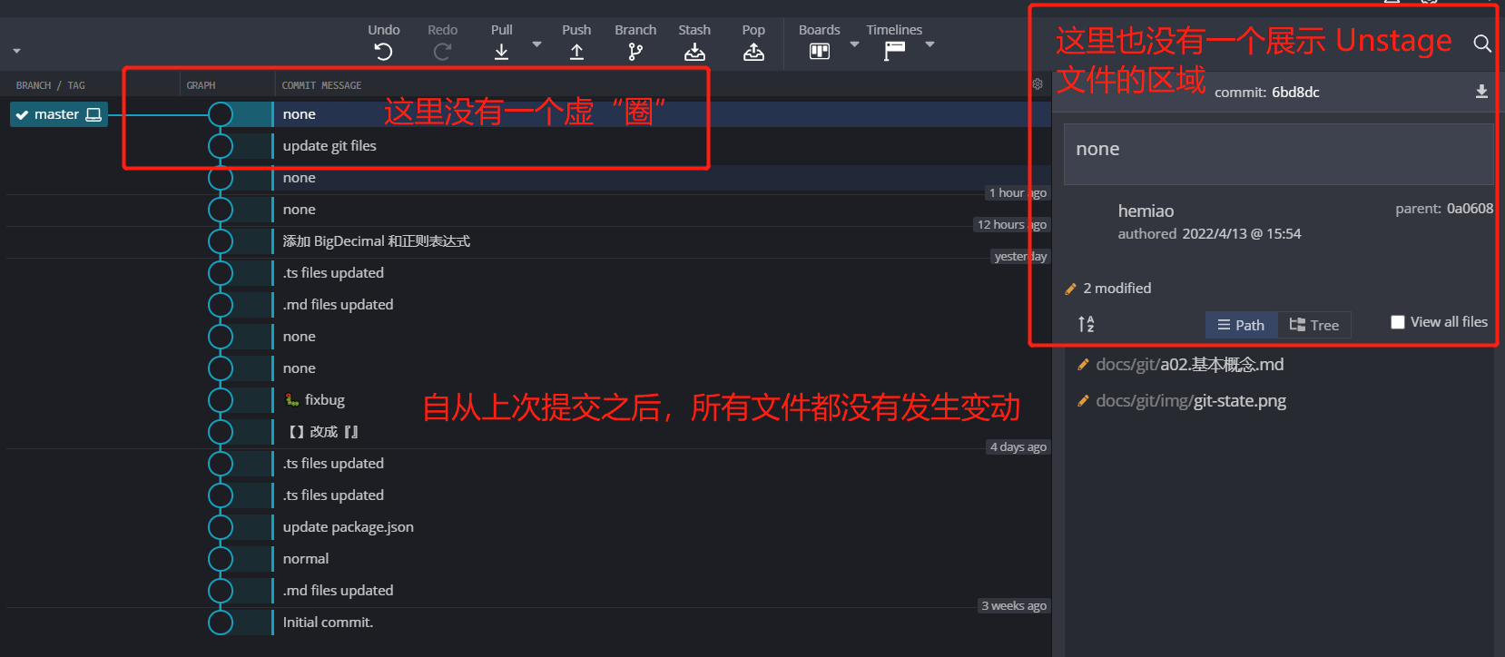Screen dimensions: 1505x657
Task: Click the BRANCH / TAG column header
Action: pos(50,85)
